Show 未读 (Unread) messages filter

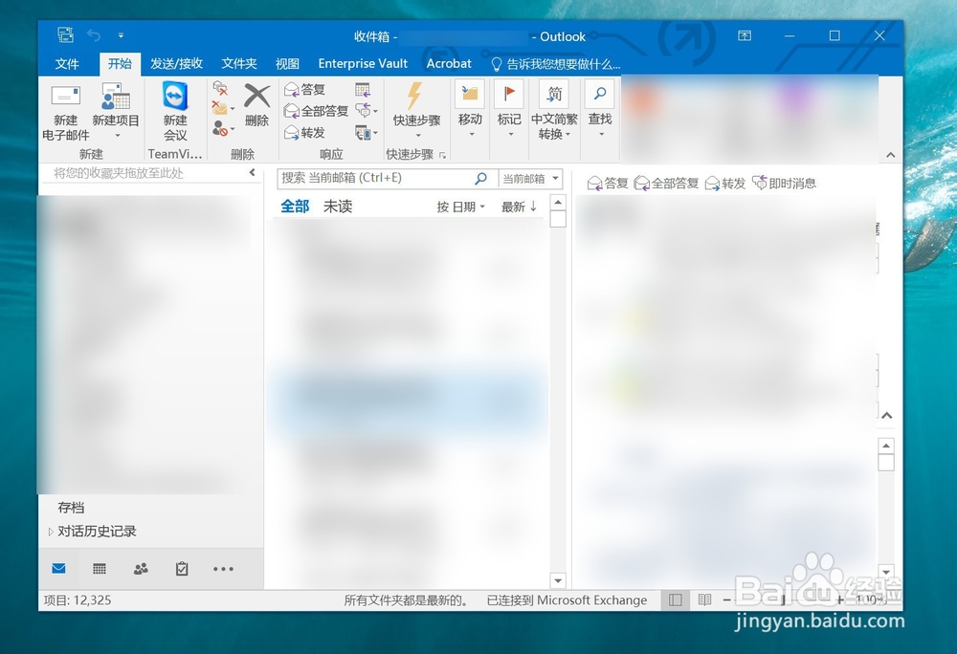coord(338,207)
